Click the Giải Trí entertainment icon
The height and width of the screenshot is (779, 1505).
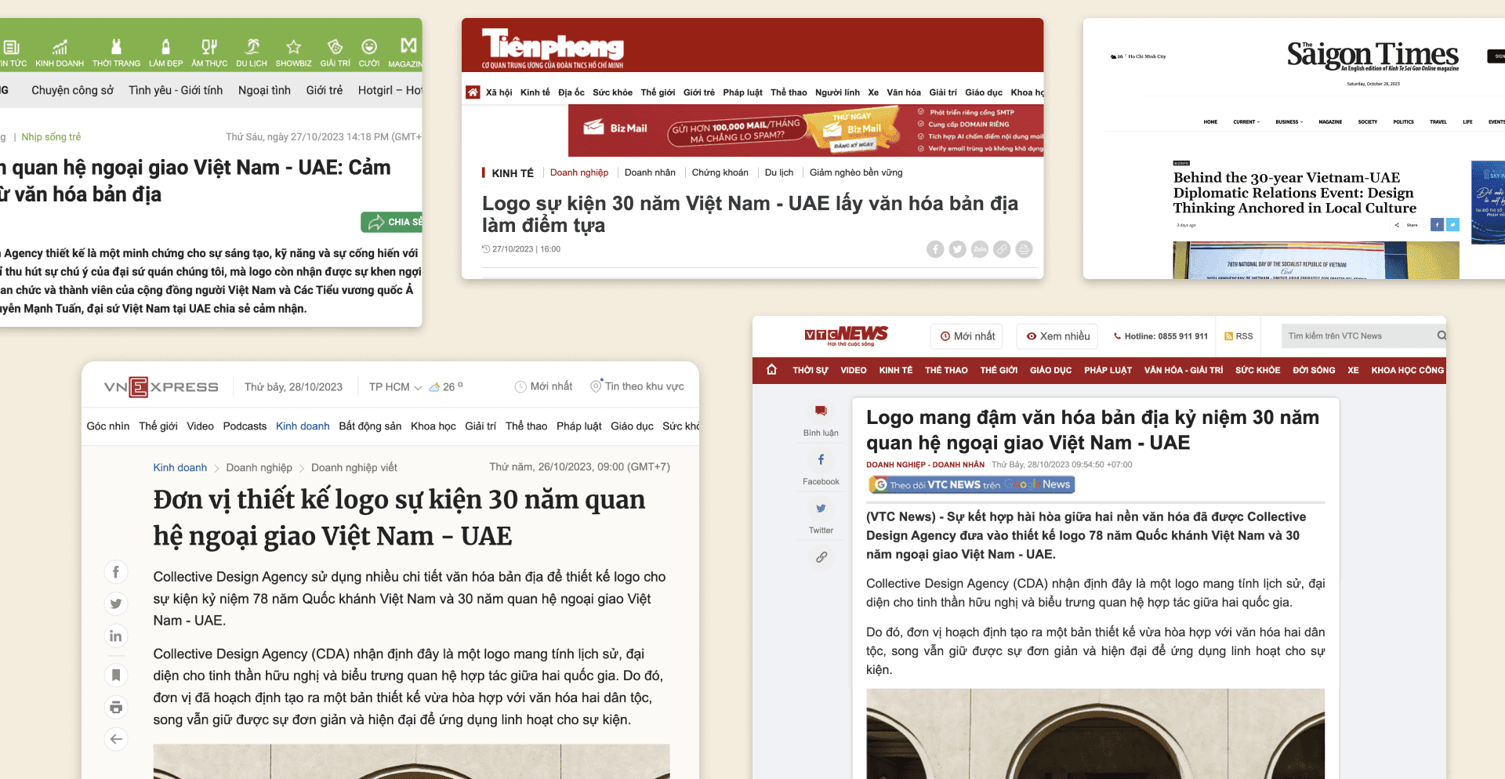tap(335, 46)
